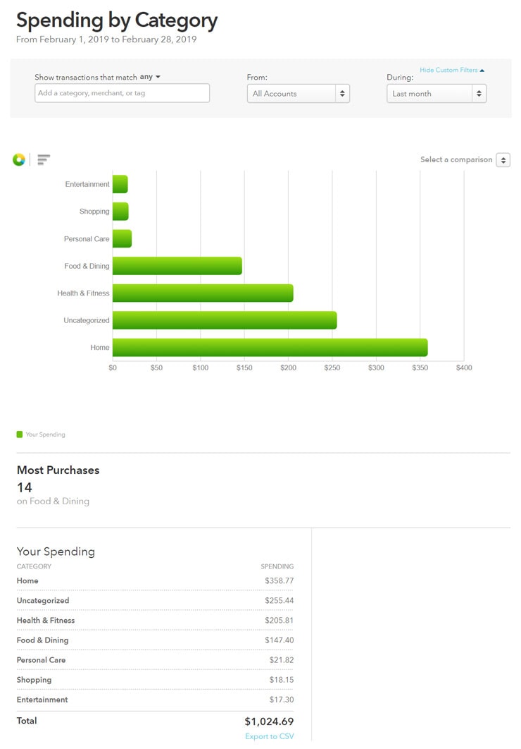The image size is (521, 749).
Task: Click the $205.81 spending amount
Action: pyautogui.click(x=280, y=621)
